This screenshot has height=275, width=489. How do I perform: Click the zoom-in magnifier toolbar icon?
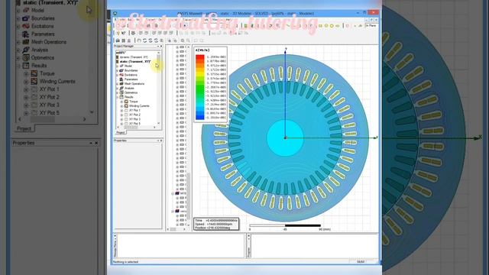(183, 40)
